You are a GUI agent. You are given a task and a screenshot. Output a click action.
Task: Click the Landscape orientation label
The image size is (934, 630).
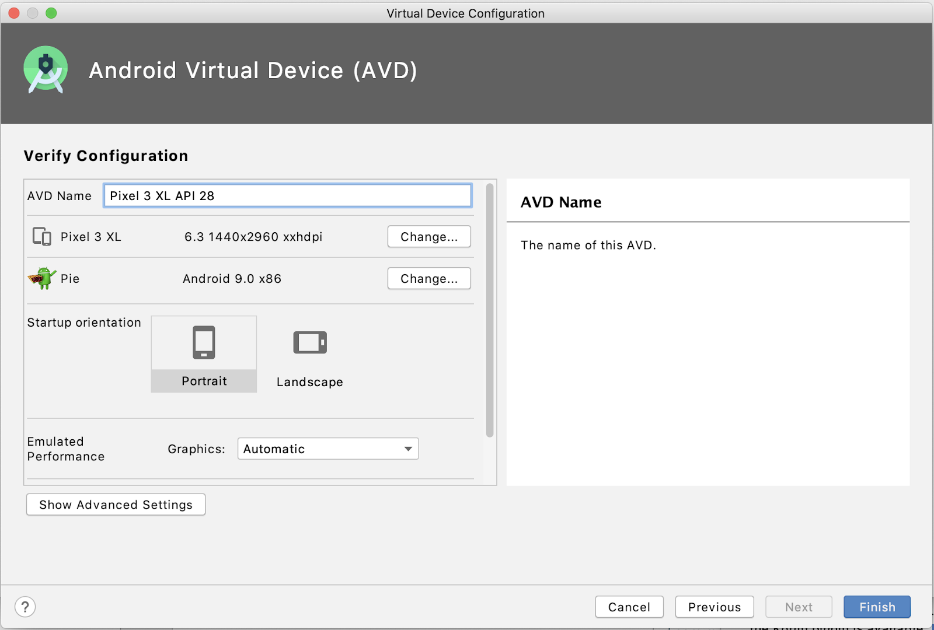coord(309,382)
